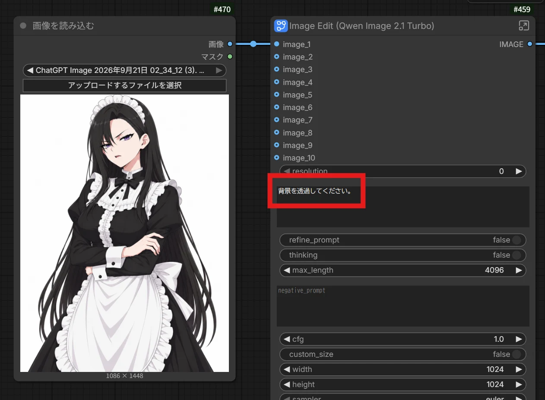Click the image_5 input port
The width and height of the screenshot is (545, 400).
pos(277,94)
